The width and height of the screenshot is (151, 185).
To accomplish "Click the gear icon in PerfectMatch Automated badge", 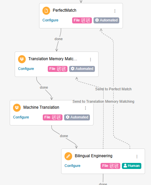I will [x=97, y=20].
